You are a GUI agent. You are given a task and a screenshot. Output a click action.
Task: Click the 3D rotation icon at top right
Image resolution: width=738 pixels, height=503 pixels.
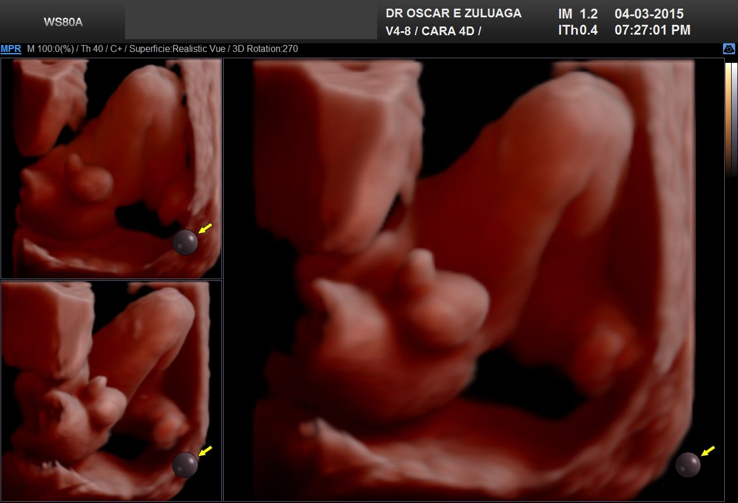[x=729, y=49]
